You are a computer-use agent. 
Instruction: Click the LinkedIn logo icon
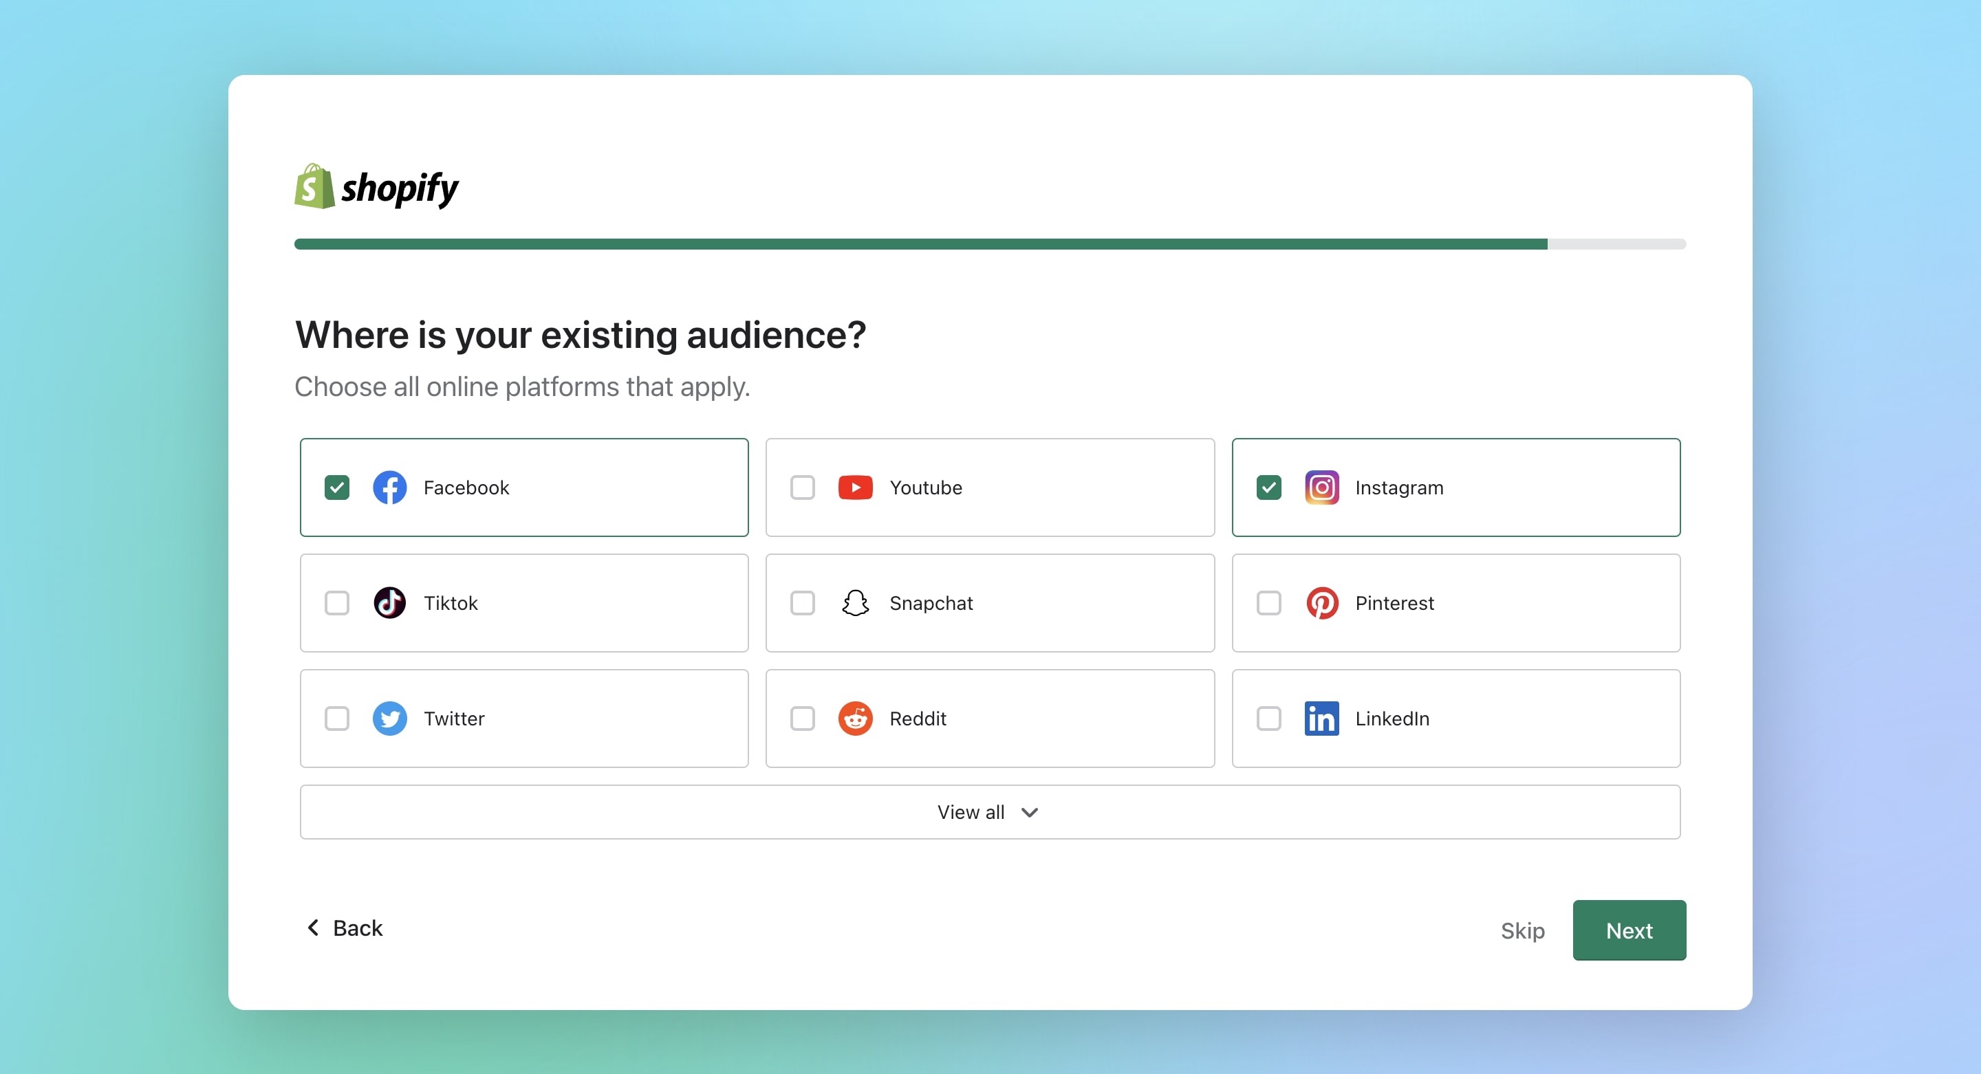click(1321, 718)
